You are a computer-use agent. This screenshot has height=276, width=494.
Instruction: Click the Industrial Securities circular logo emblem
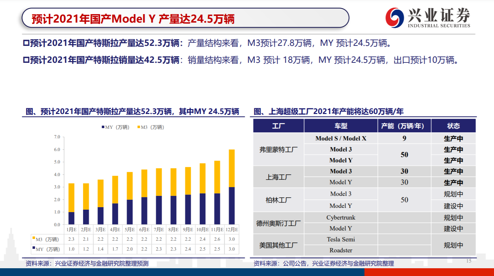click(394, 17)
